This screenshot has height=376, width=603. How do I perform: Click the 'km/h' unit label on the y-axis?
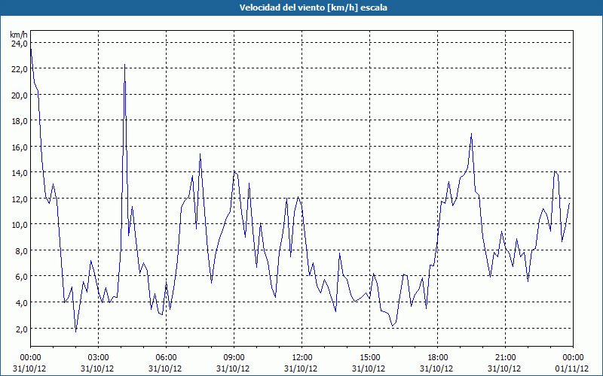tap(19, 35)
